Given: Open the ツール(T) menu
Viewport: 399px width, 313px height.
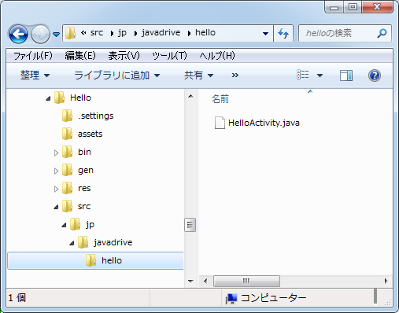Looking at the screenshot, I should point(169,56).
